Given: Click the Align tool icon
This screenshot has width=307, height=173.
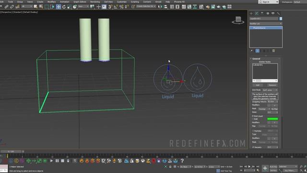Looking at the screenshot, I should pyautogui.click(x=166, y=7).
